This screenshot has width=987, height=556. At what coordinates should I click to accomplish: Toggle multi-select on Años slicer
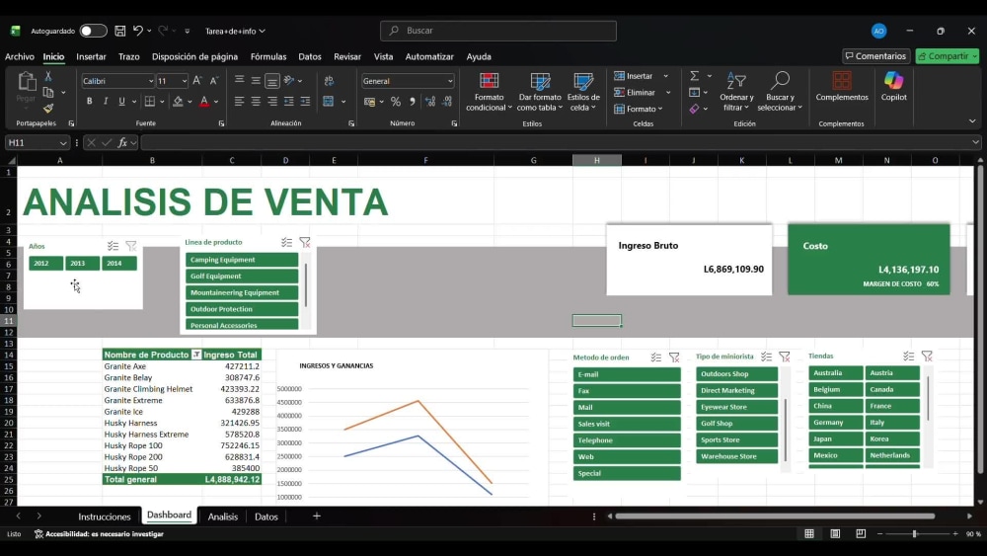113,246
